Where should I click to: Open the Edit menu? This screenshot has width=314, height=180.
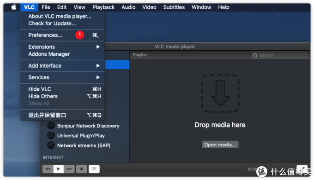click(62, 7)
